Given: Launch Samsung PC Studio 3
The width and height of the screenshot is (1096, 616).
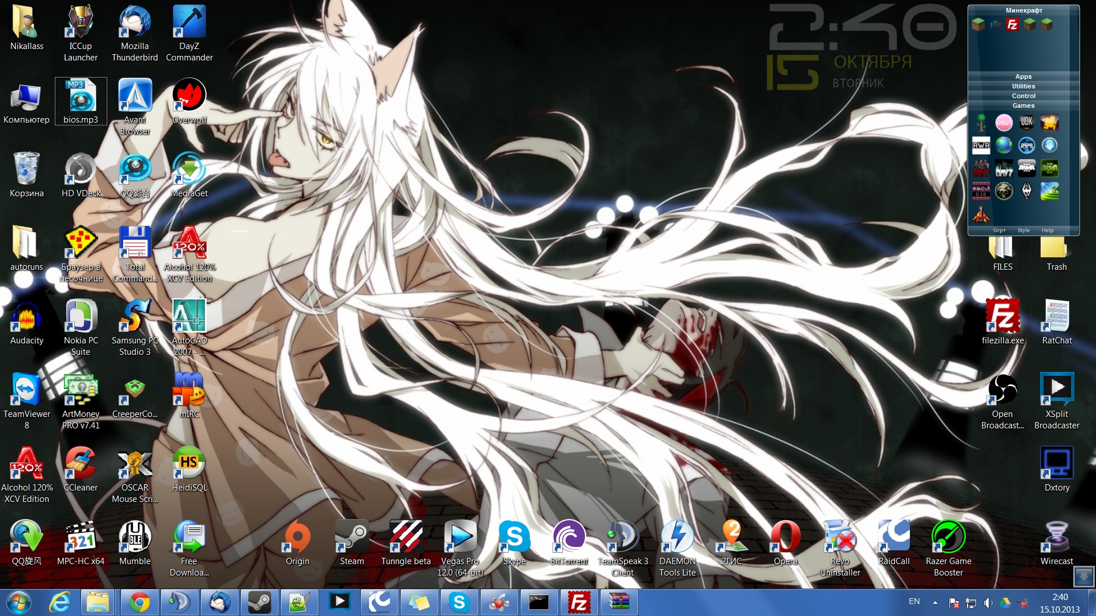Looking at the screenshot, I should [135, 327].
